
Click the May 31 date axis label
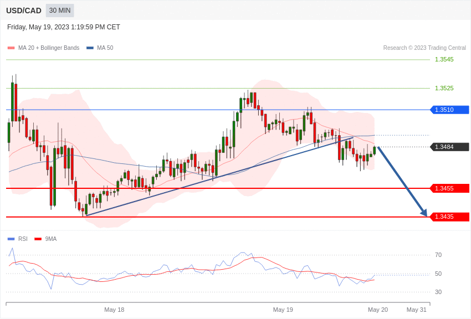tap(416, 310)
